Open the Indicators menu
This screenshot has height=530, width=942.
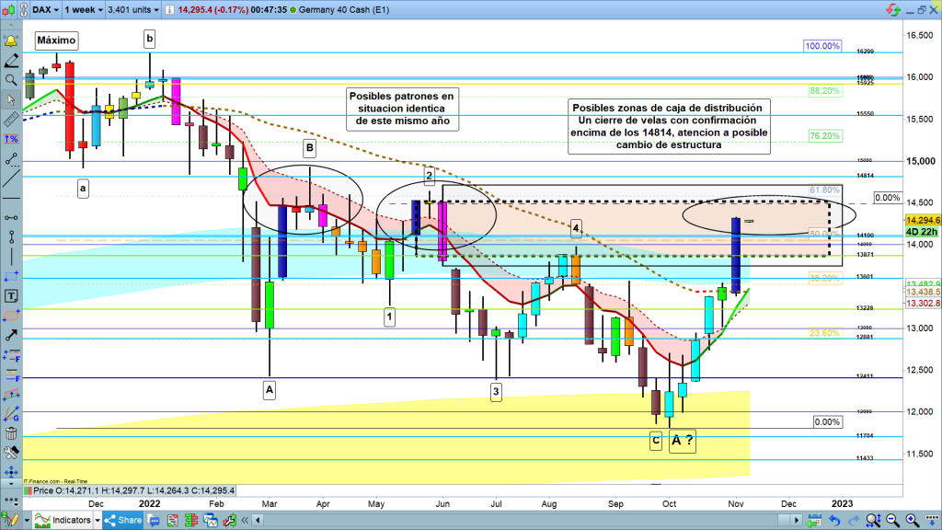click(67, 520)
